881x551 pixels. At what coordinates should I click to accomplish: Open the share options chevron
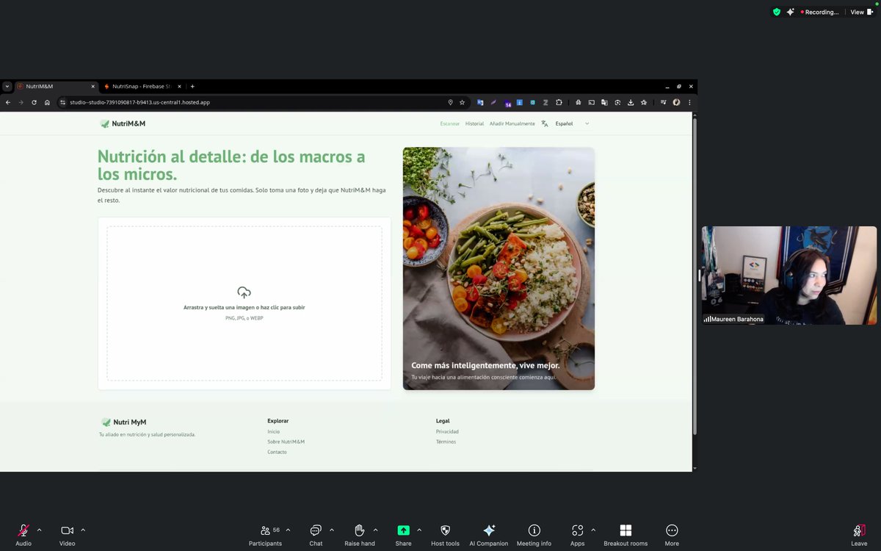(419, 530)
